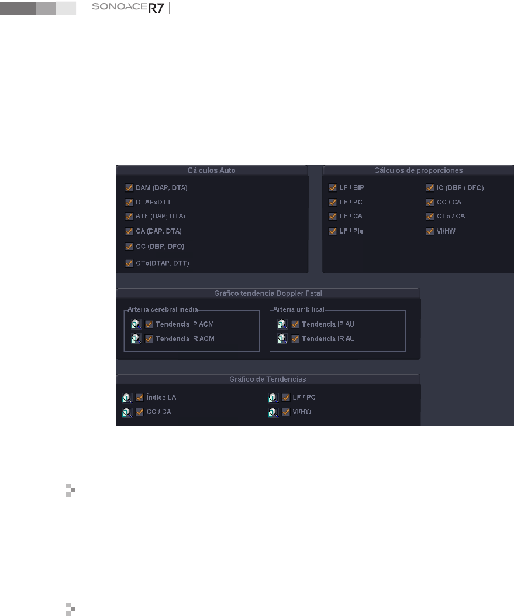
Task: Toggle CTo(DTAP, DTT) checkbox
Action: [129, 263]
